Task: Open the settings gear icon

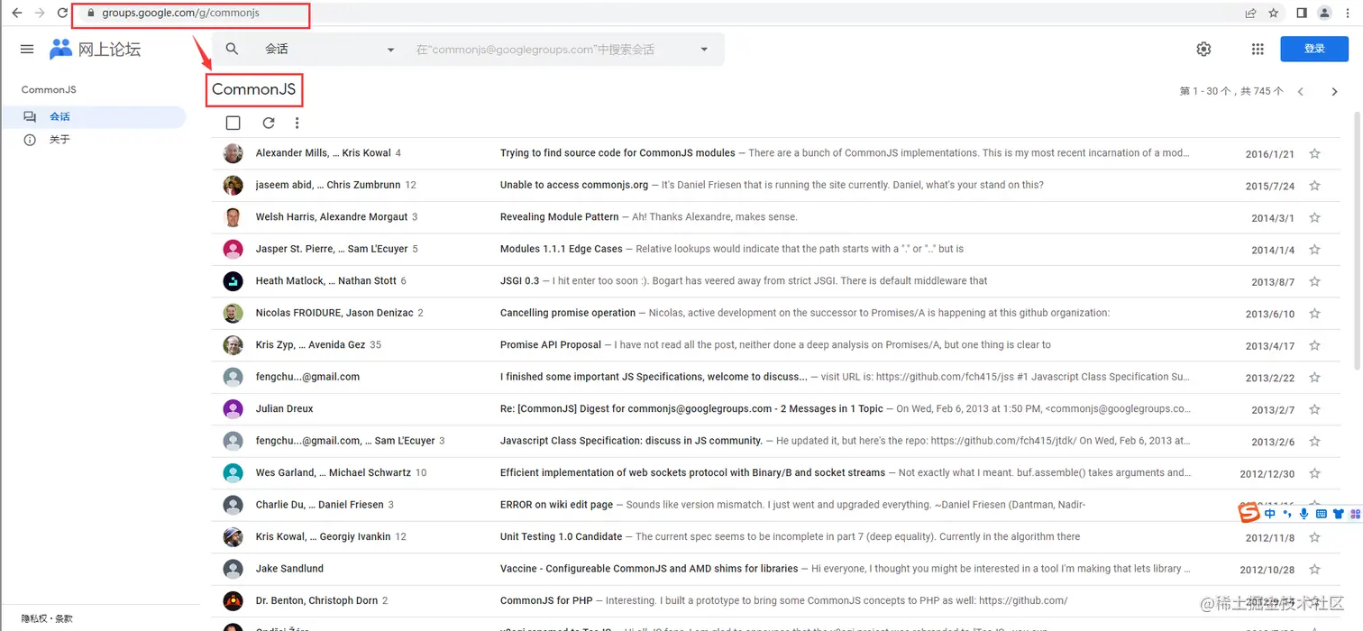Action: click(1203, 50)
